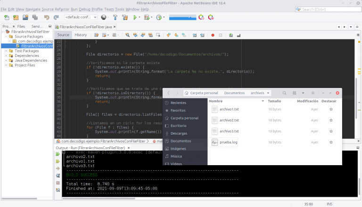The width and height of the screenshot is (362, 207).
Task: Click the Profile Project clock icon
Action: [159, 17]
